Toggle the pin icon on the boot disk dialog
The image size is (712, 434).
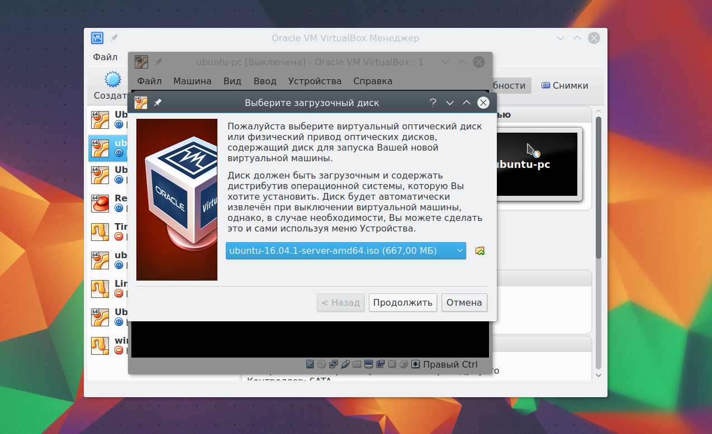pos(158,102)
